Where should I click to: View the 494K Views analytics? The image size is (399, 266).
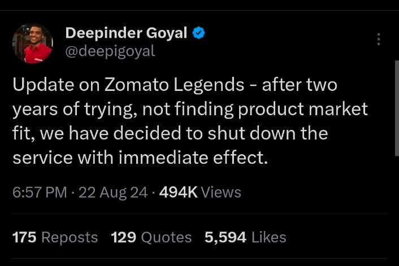click(200, 192)
